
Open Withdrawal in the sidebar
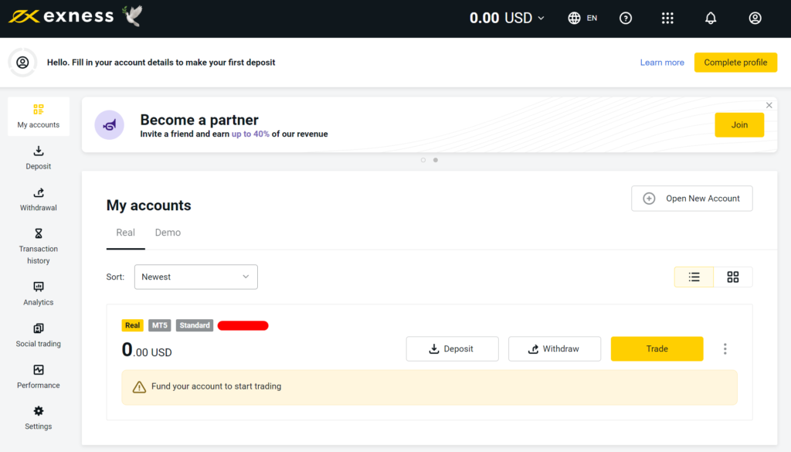tap(39, 199)
